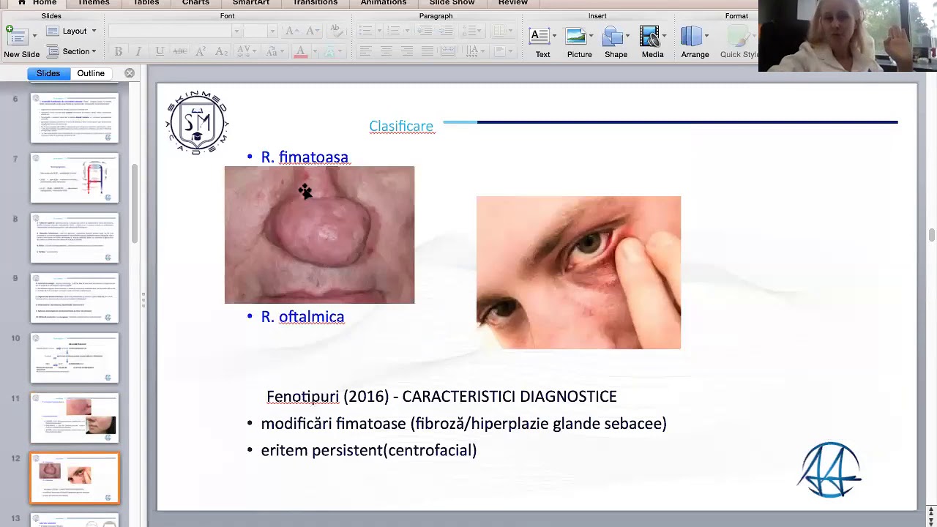The width and height of the screenshot is (937, 527).
Task: Switch to the SmartArt tab
Action: pyautogui.click(x=251, y=3)
